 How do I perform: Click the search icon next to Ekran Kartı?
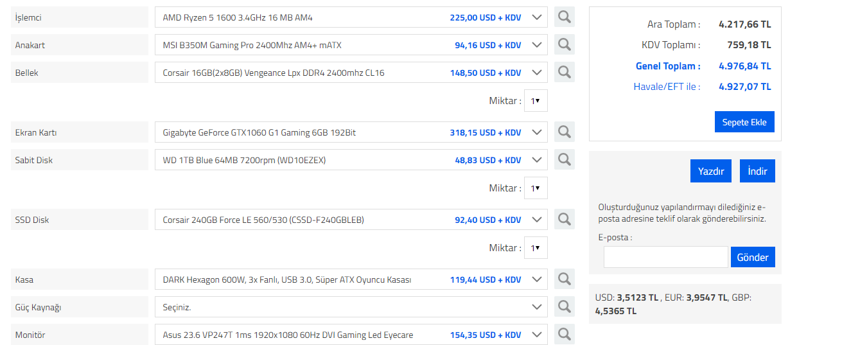coord(564,132)
